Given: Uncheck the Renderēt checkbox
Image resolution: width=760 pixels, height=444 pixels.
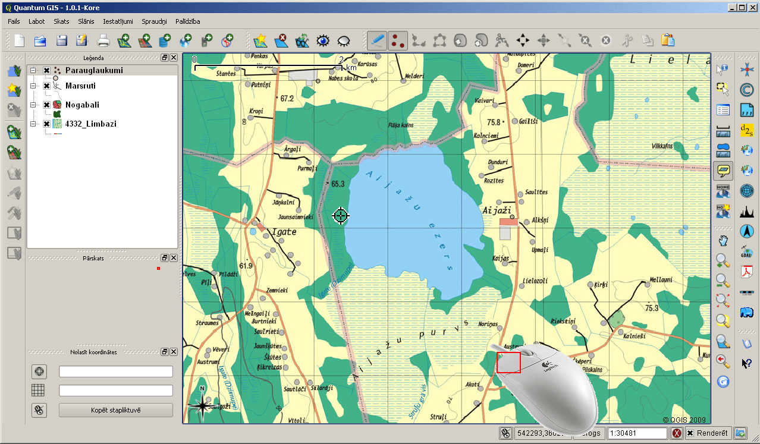Looking at the screenshot, I should point(690,433).
